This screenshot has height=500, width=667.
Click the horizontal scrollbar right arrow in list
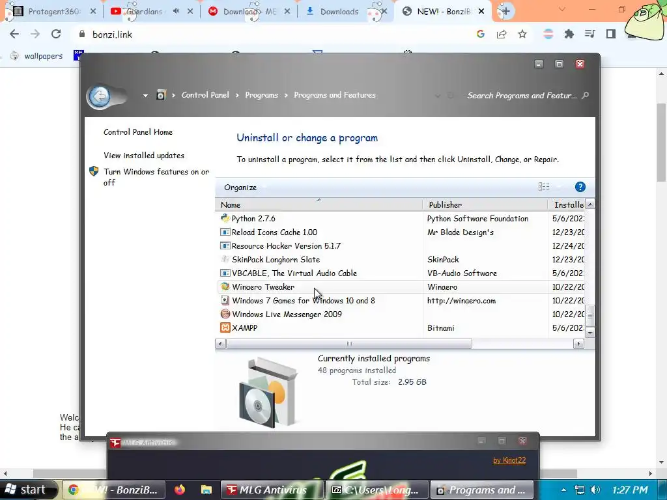[x=578, y=344]
